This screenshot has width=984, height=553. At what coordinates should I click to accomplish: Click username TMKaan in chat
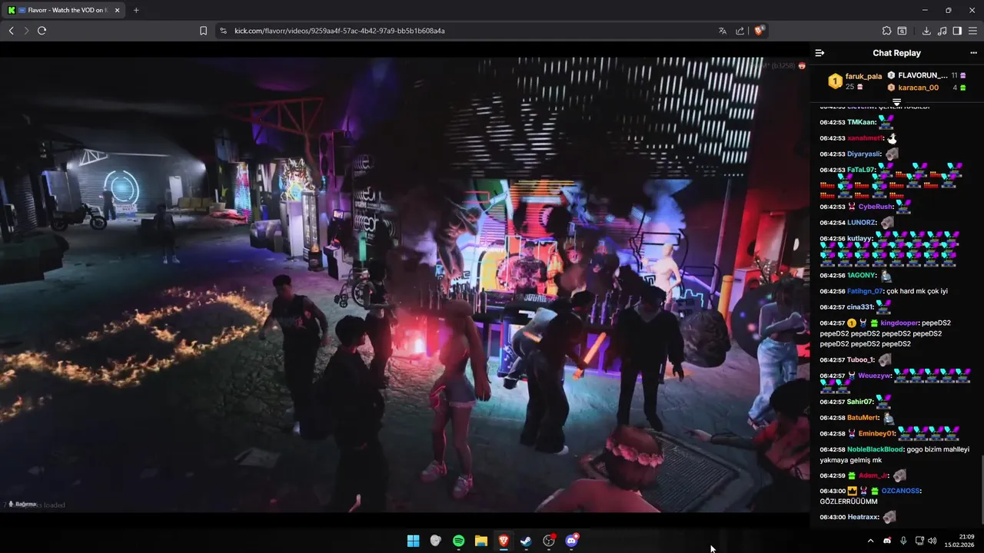[861, 122]
